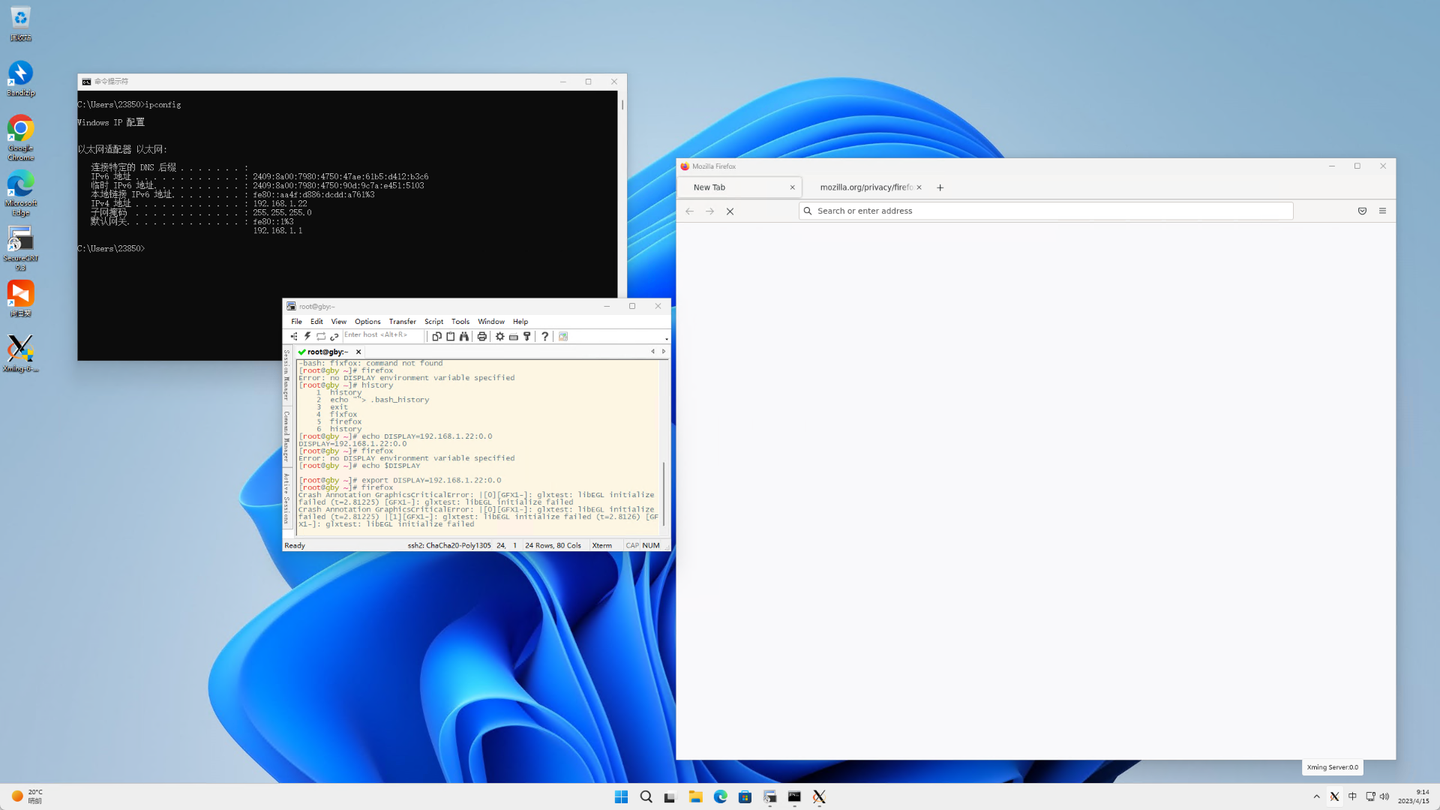Image resolution: width=1440 pixels, height=810 pixels.
Task: Open Session Manager icon in SecureCRT toolbar
Action: (294, 337)
